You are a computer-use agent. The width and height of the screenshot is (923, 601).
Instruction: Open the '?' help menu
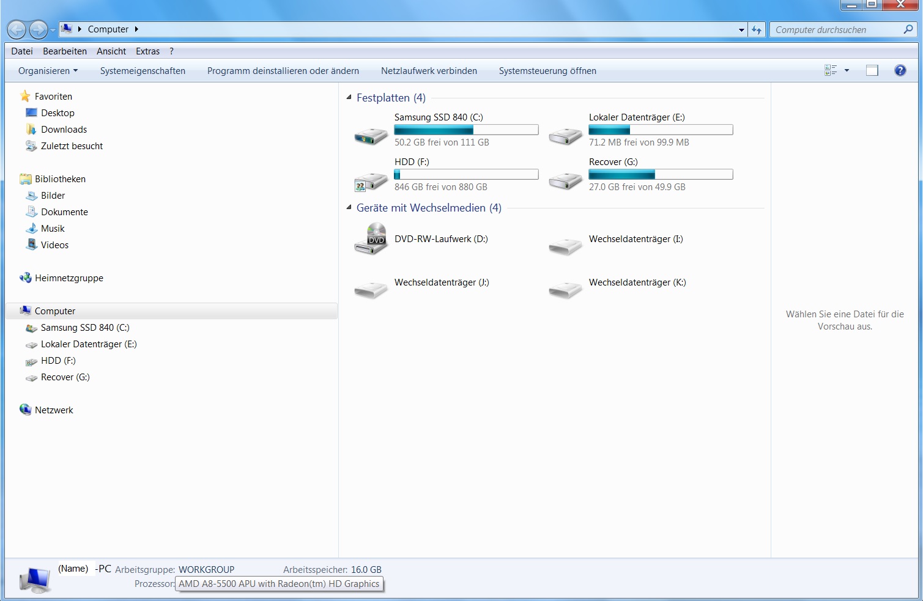[172, 51]
